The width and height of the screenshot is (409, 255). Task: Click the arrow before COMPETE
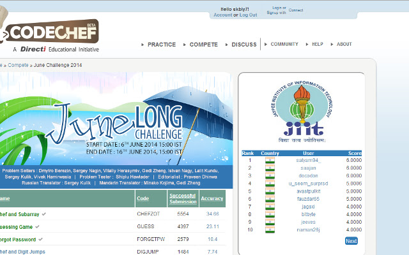(x=185, y=45)
